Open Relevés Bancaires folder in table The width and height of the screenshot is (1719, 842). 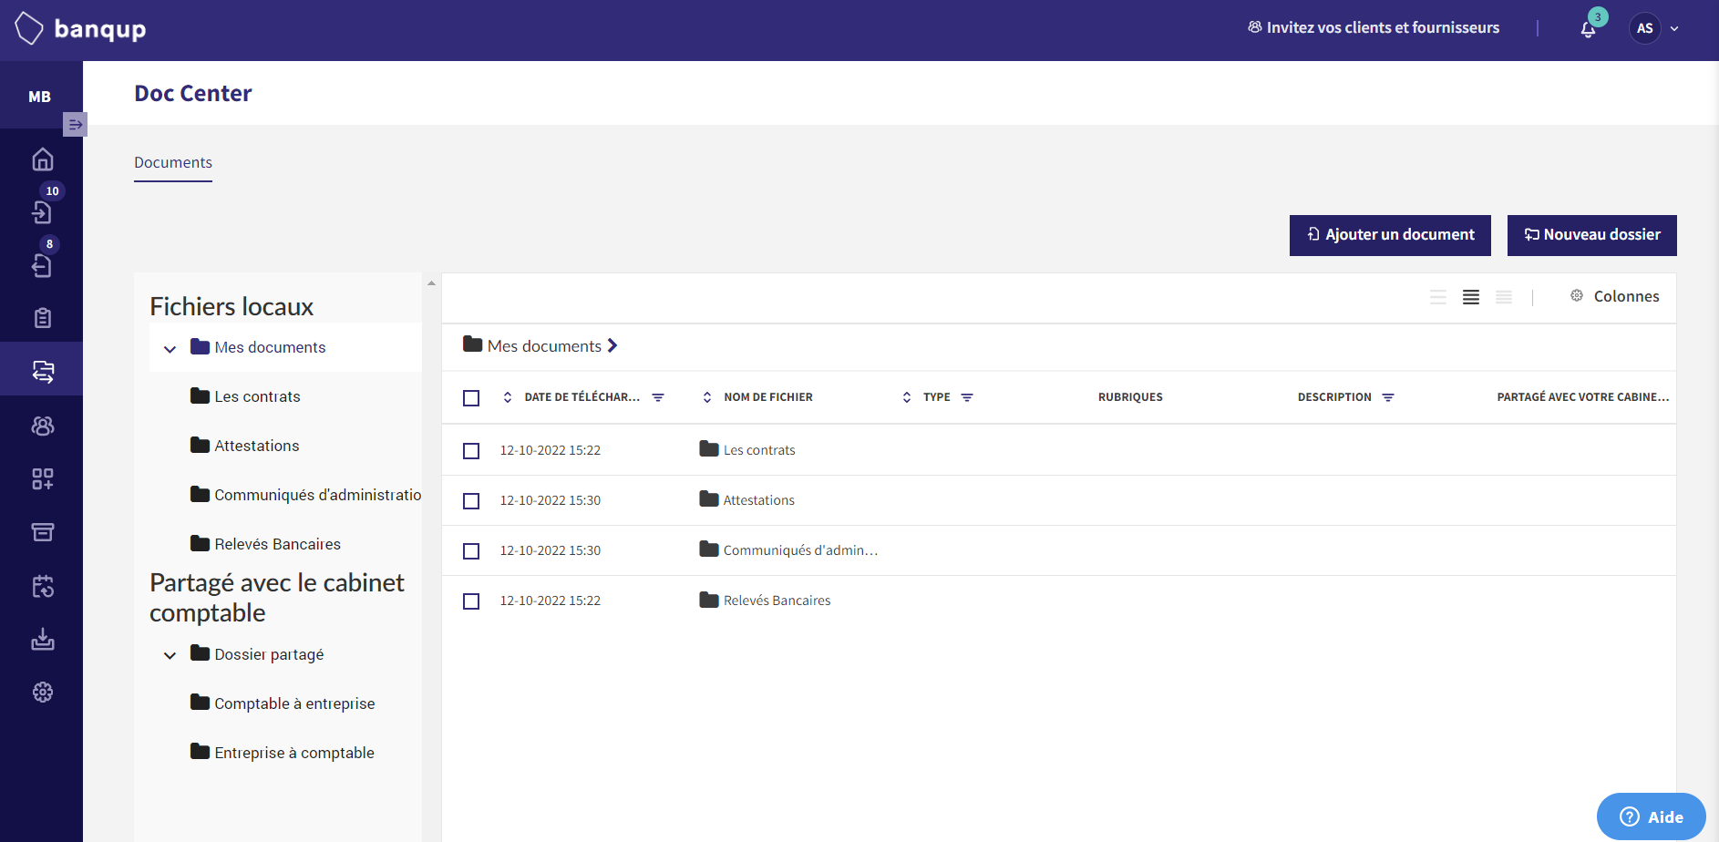(766, 601)
